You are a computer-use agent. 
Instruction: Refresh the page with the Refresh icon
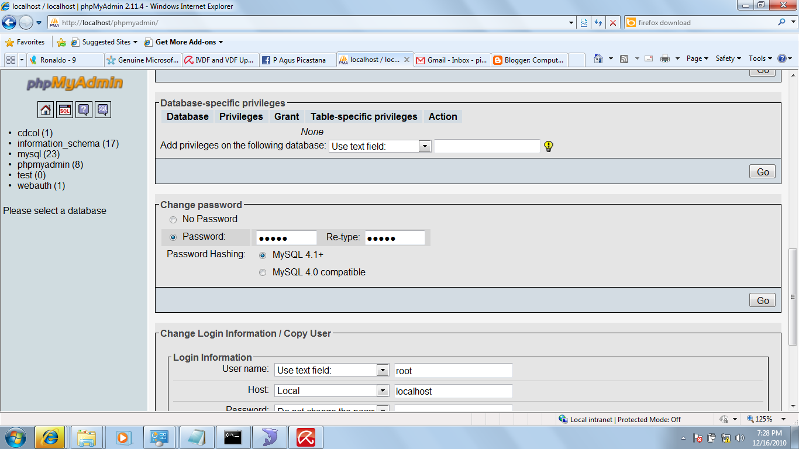[598, 23]
